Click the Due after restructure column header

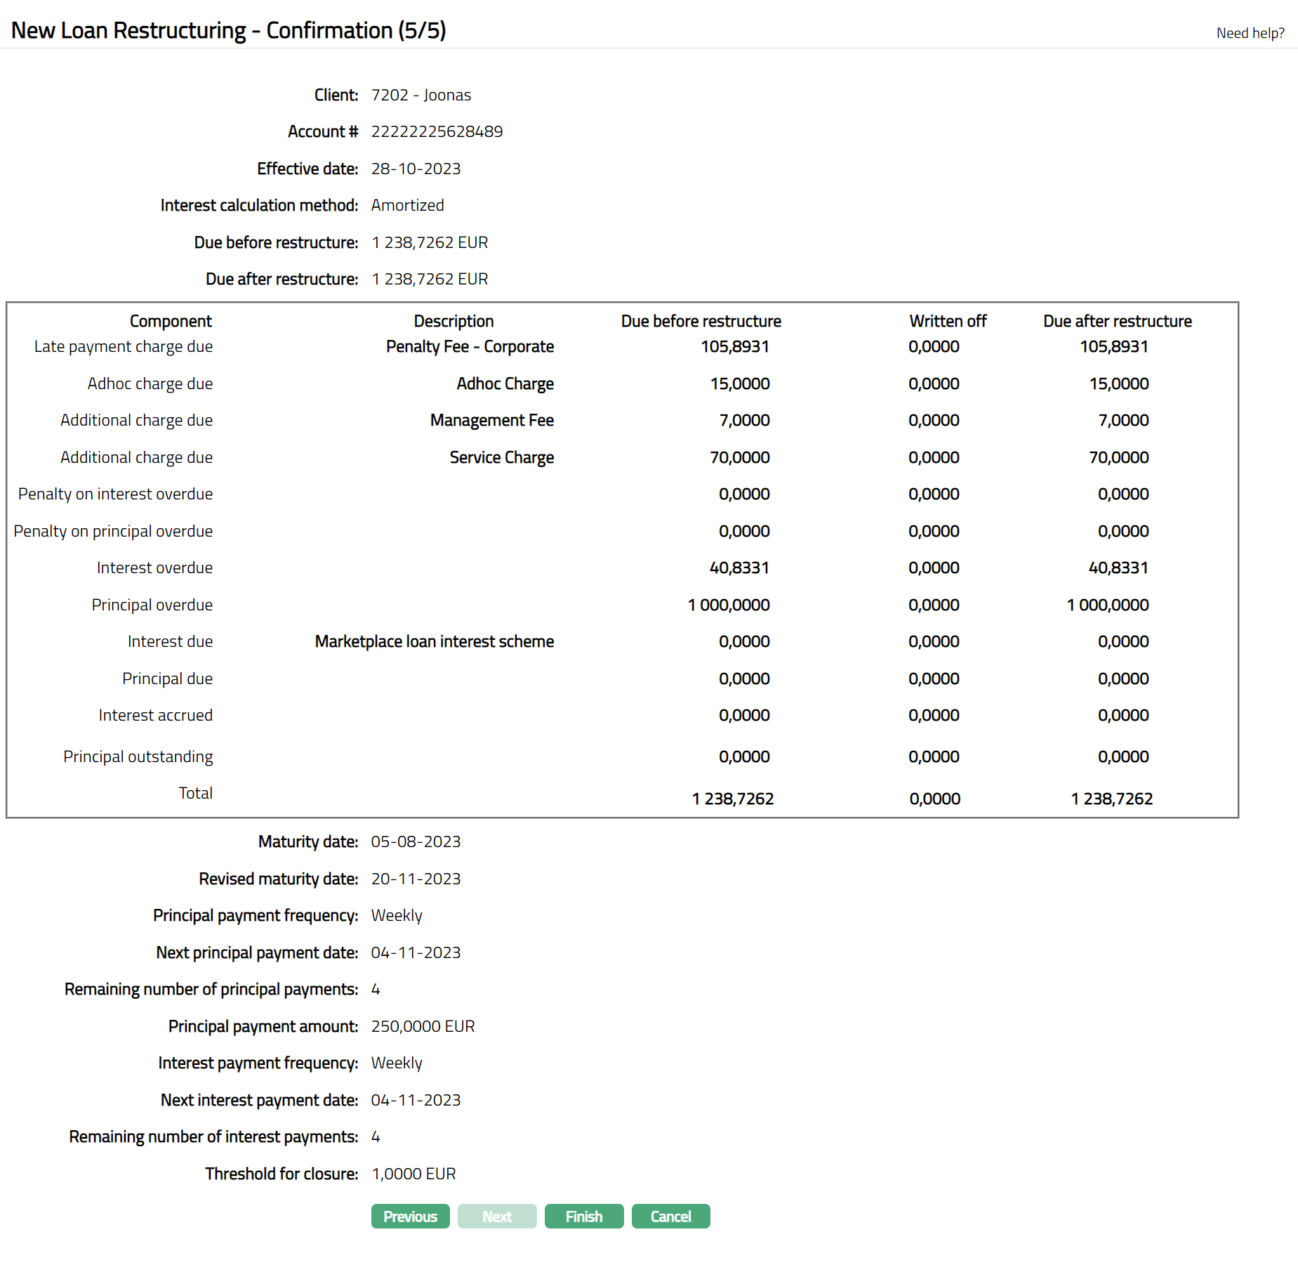1117,321
